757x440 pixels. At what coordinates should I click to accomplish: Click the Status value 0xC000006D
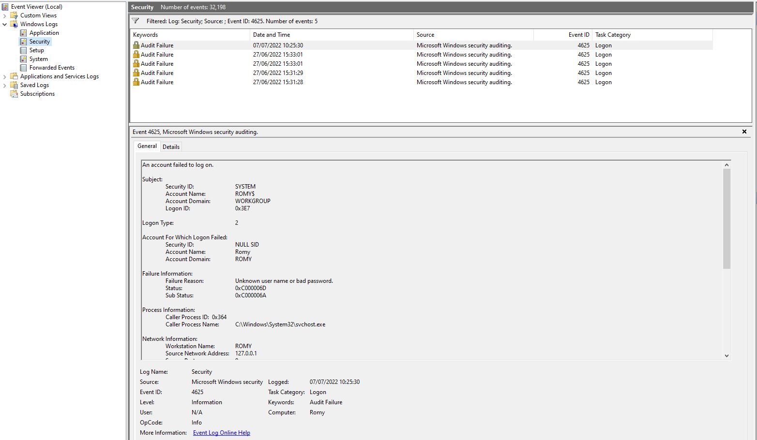click(251, 288)
